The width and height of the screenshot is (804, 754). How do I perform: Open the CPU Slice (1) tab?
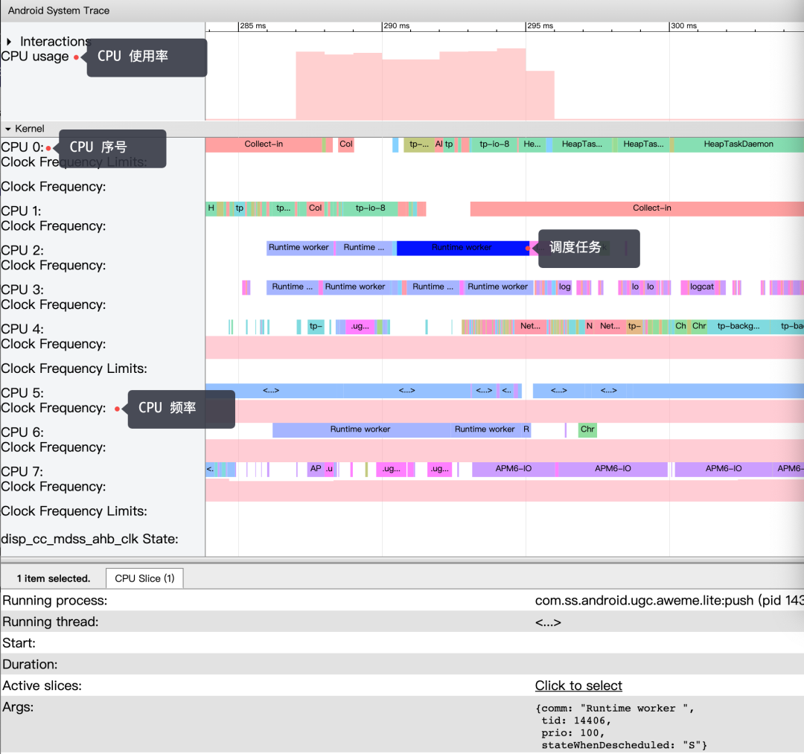pos(144,578)
